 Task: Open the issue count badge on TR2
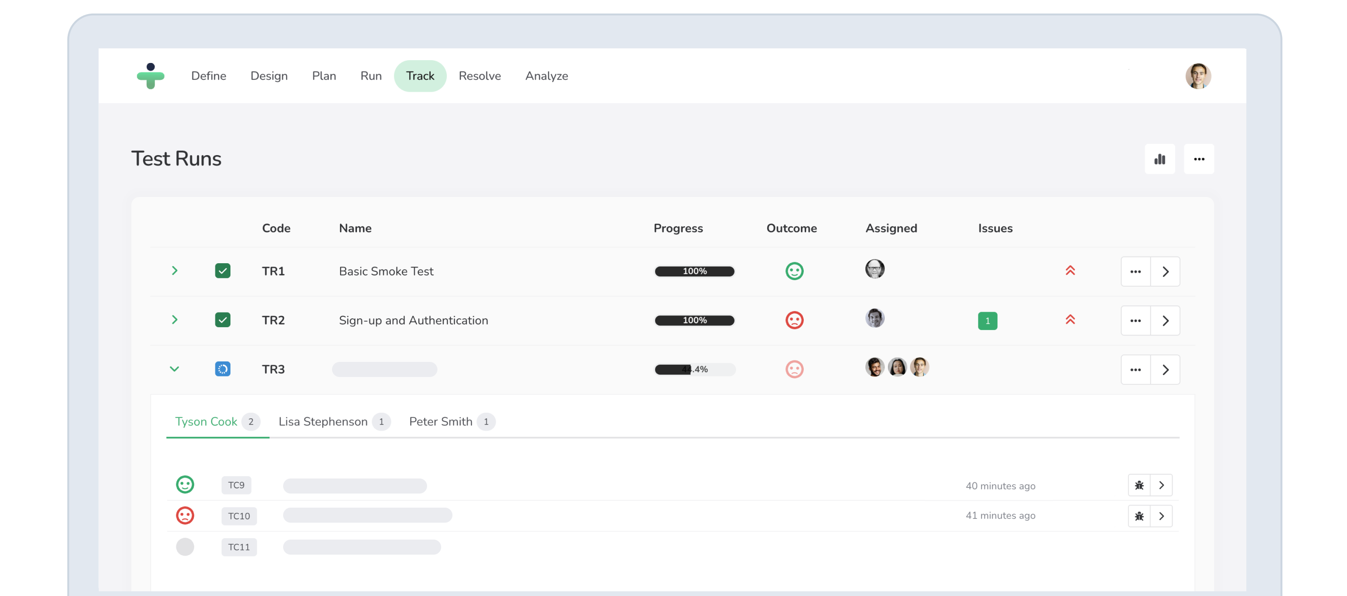click(988, 321)
